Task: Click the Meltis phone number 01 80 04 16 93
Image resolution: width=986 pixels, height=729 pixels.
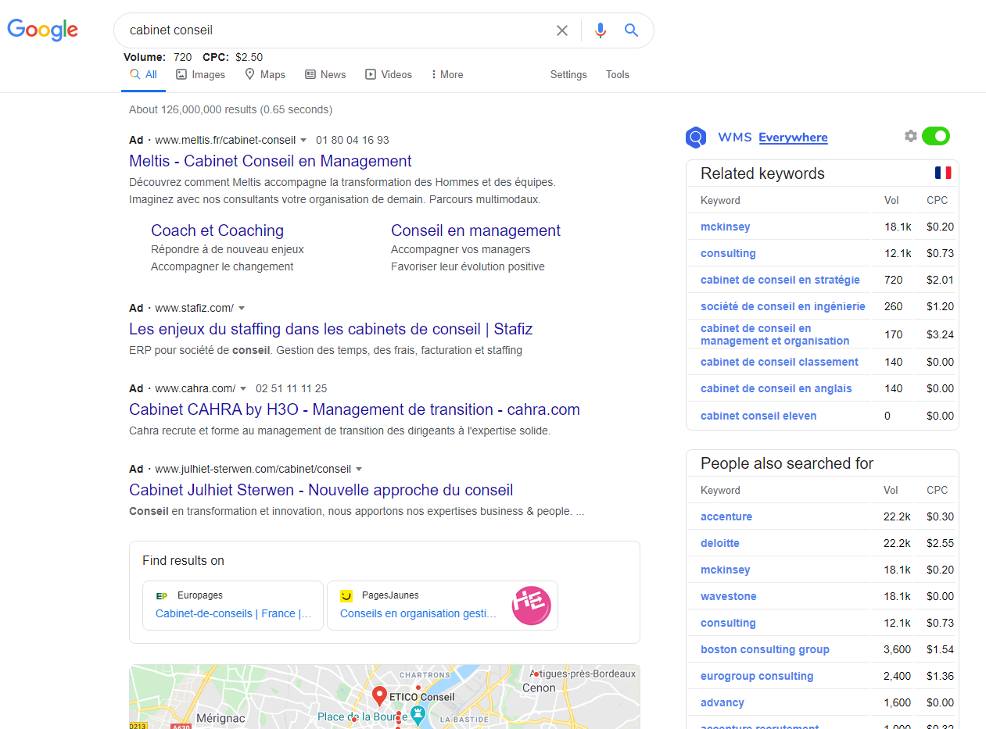Action: point(353,141)
